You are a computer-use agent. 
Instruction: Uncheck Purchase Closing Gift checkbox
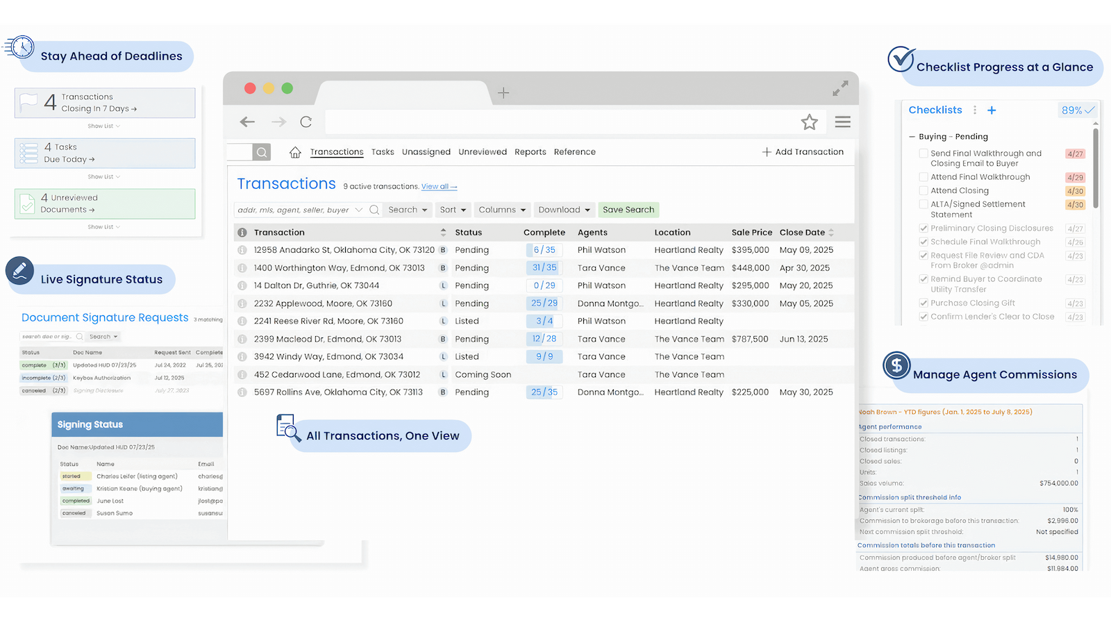click(924, 303)
